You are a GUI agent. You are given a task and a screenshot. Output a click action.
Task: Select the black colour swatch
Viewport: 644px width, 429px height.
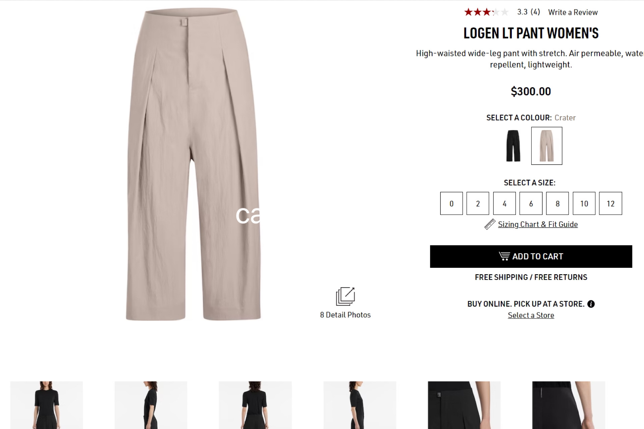click(513, 146)
